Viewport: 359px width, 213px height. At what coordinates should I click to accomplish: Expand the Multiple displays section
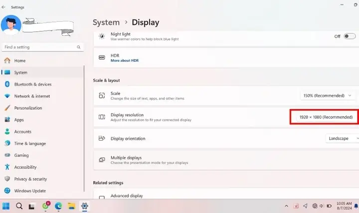226,160
